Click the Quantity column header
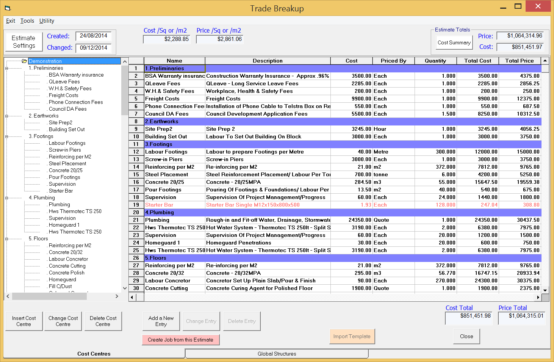 pyautogui.click(x=435, y=61)
